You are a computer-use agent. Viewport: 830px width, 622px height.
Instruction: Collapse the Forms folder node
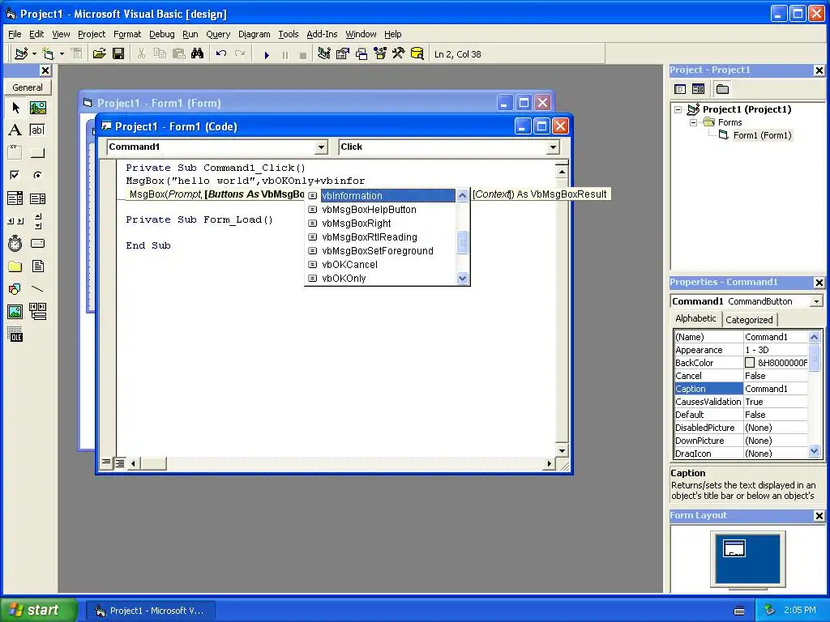pos(693,123)
